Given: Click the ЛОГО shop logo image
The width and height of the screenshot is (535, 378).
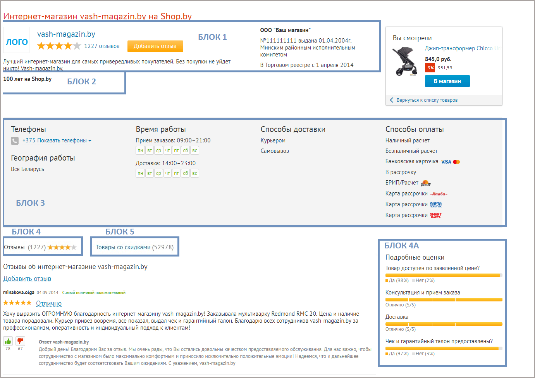Looking at the screenshot, I should 16,40.
